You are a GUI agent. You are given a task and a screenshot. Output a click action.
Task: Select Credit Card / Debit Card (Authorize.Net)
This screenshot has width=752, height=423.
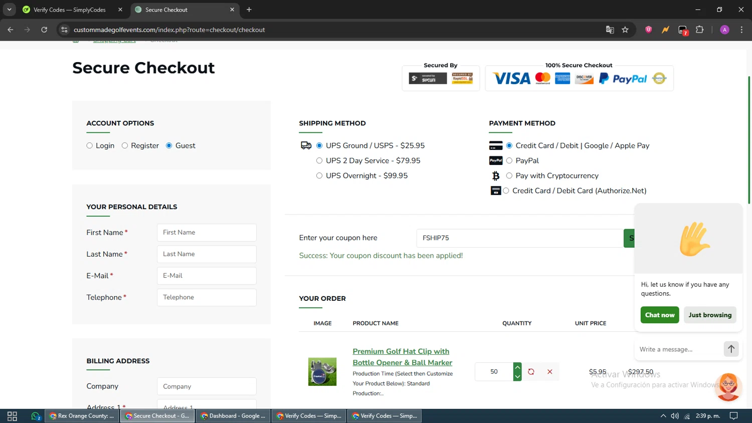pyautogui.click(x=506, y=191)
